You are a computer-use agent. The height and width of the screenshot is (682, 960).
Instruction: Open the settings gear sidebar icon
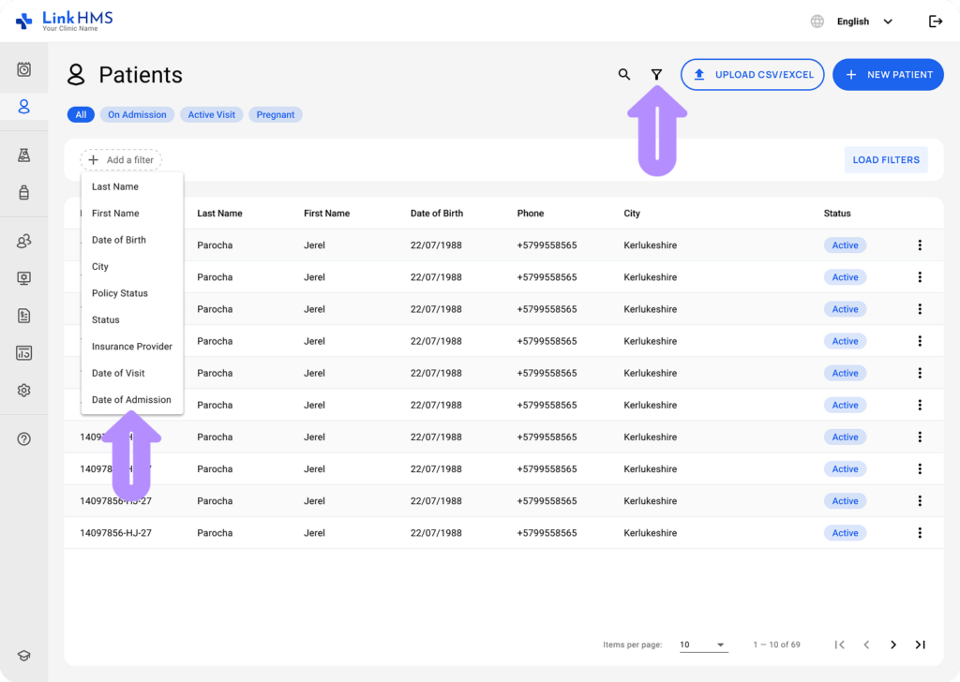(x=23, y=391)
